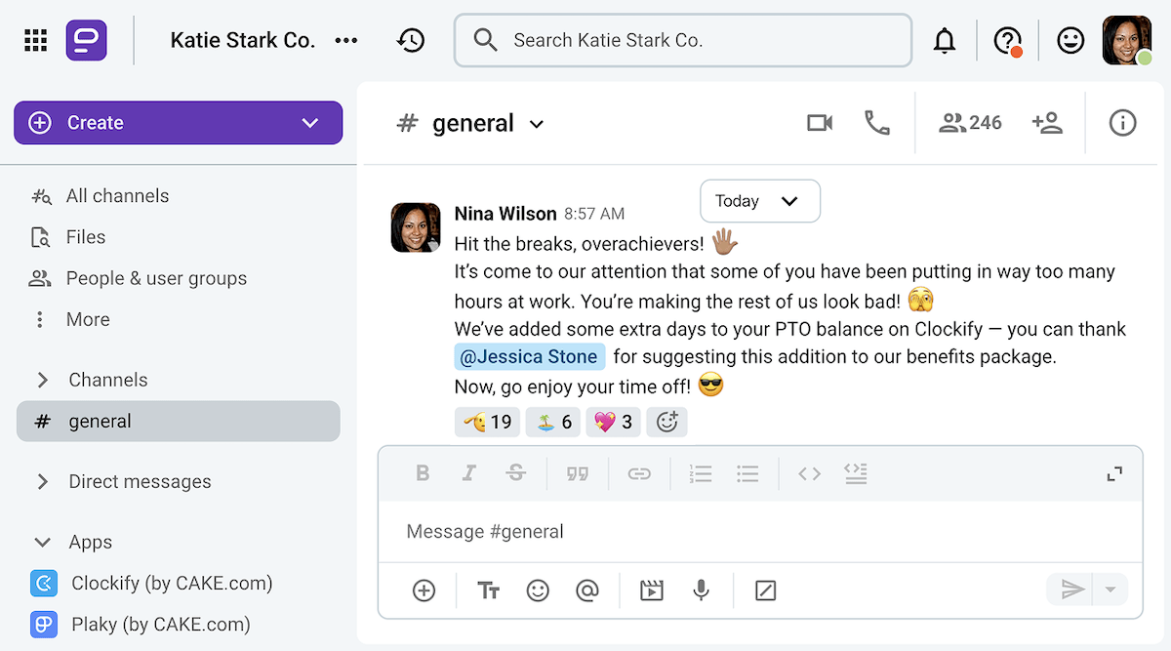Viewport: 1171px width, 651px height.
Task: Toggle the beach island reaction
Action: coord(552,422)
